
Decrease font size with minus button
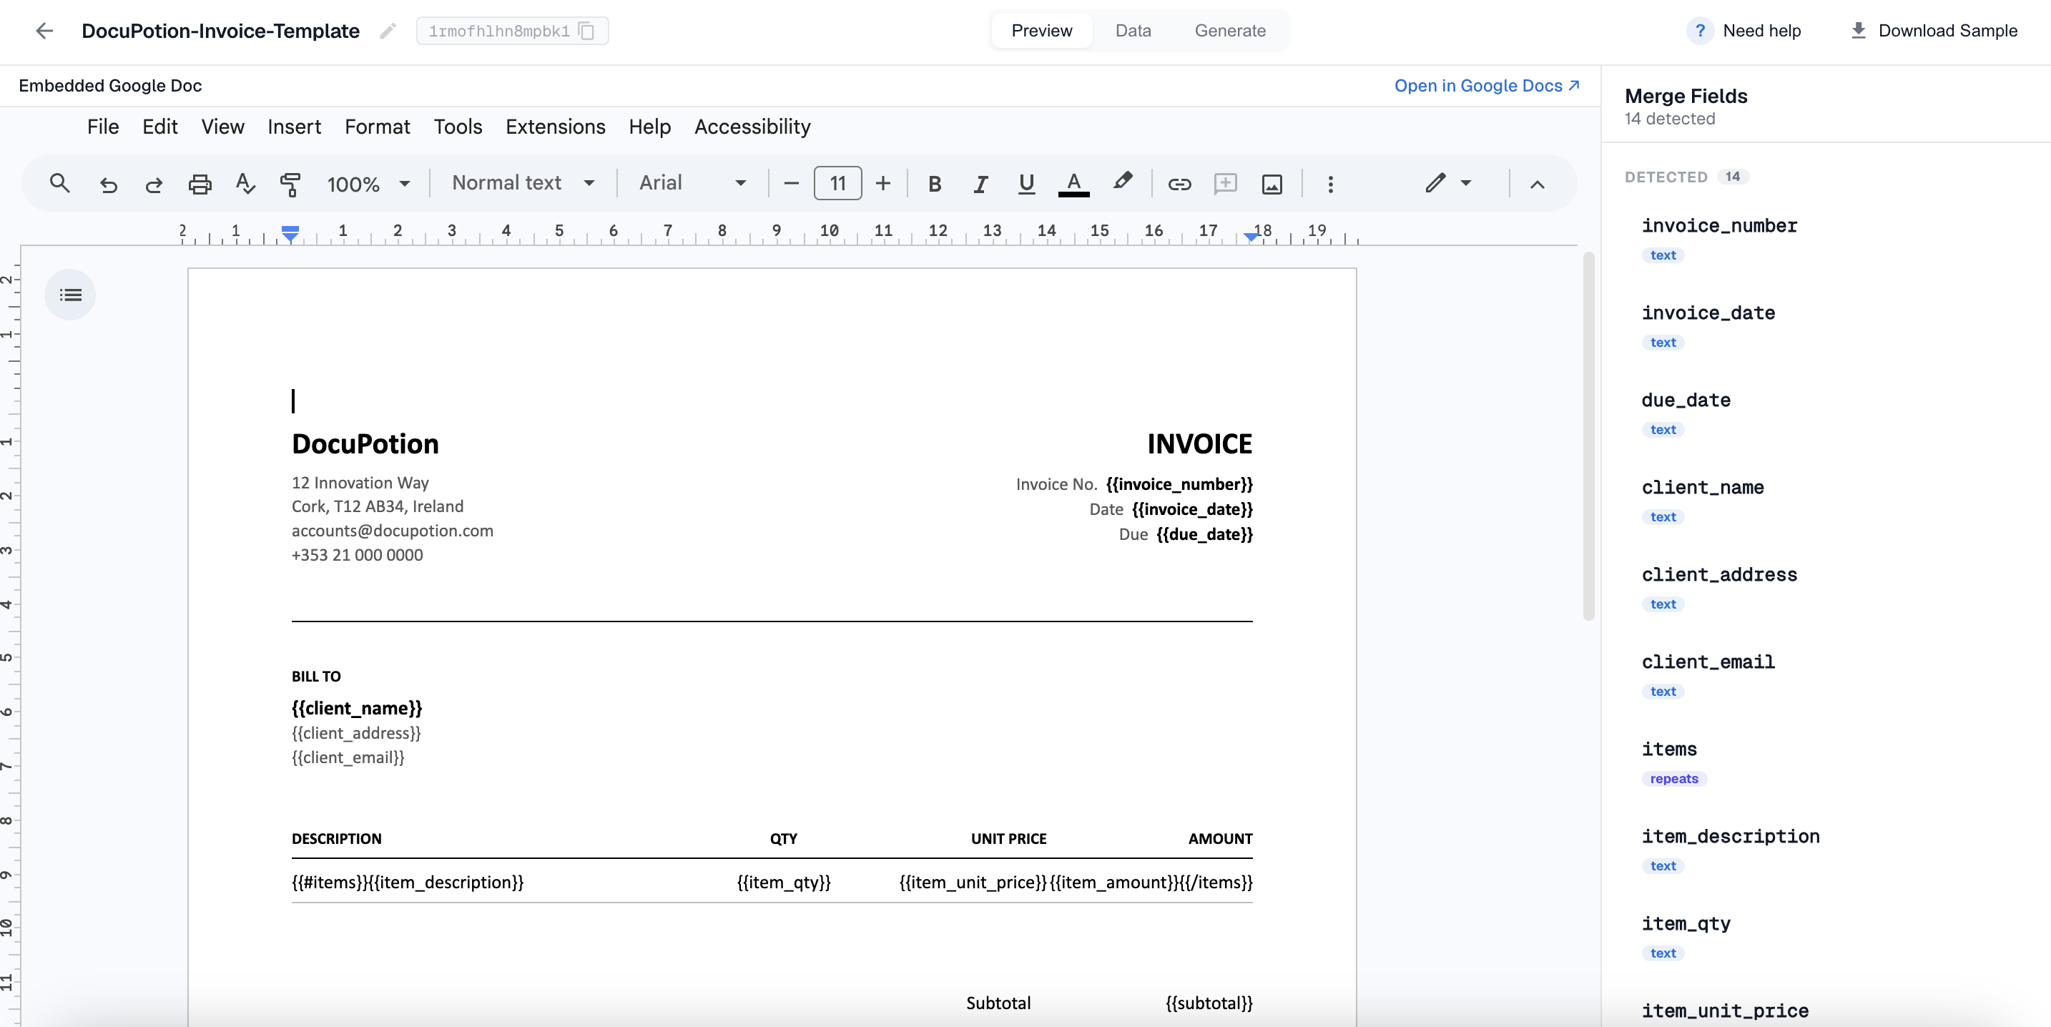click(791, 184)
